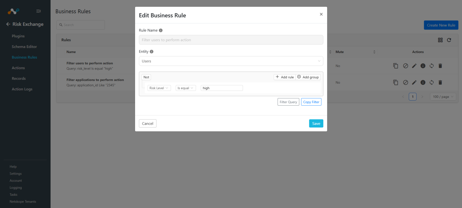Toggle sort on the Mute column

pos(375,51)
